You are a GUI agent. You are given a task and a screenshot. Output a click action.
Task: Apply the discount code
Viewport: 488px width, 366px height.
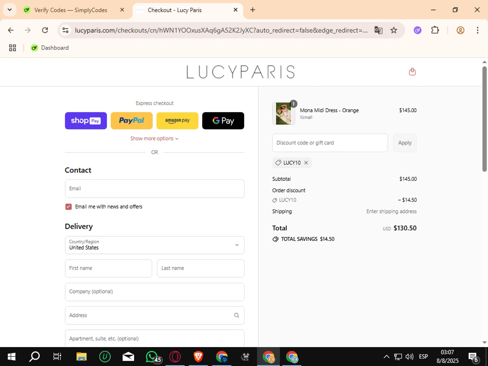tap(405, 143)
